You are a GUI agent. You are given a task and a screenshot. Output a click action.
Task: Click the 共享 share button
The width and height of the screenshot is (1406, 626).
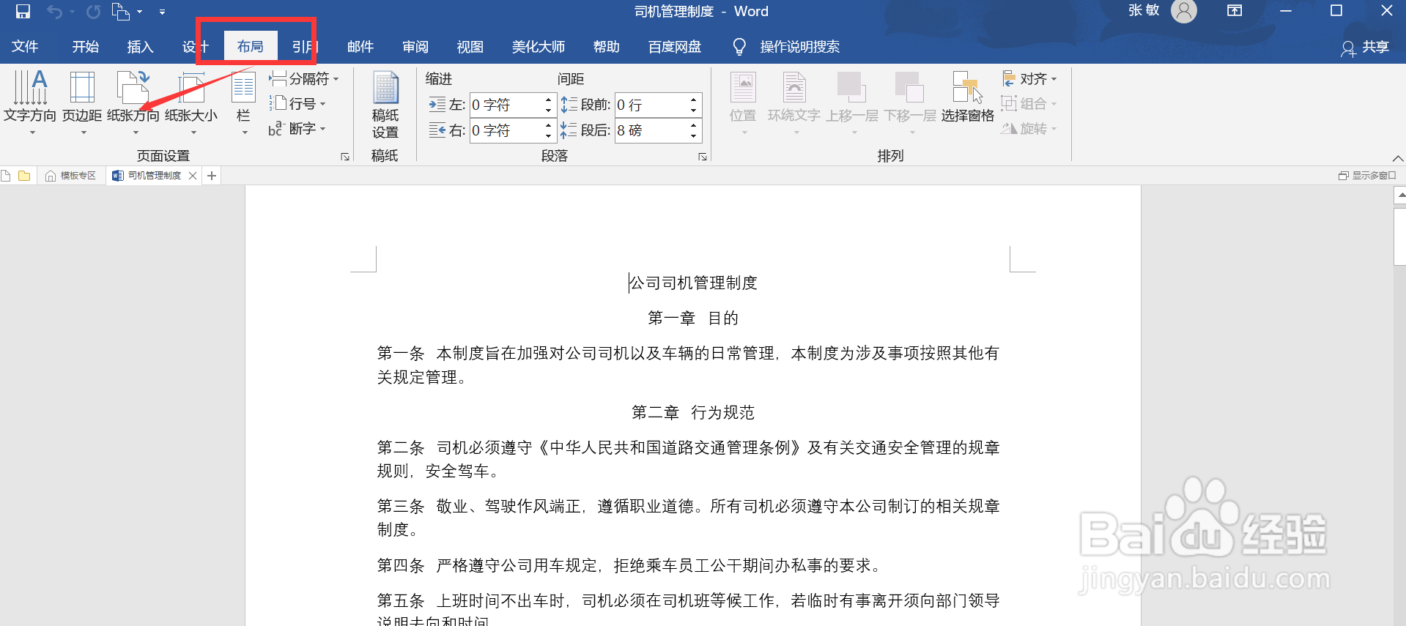(x=1365, y=48)
